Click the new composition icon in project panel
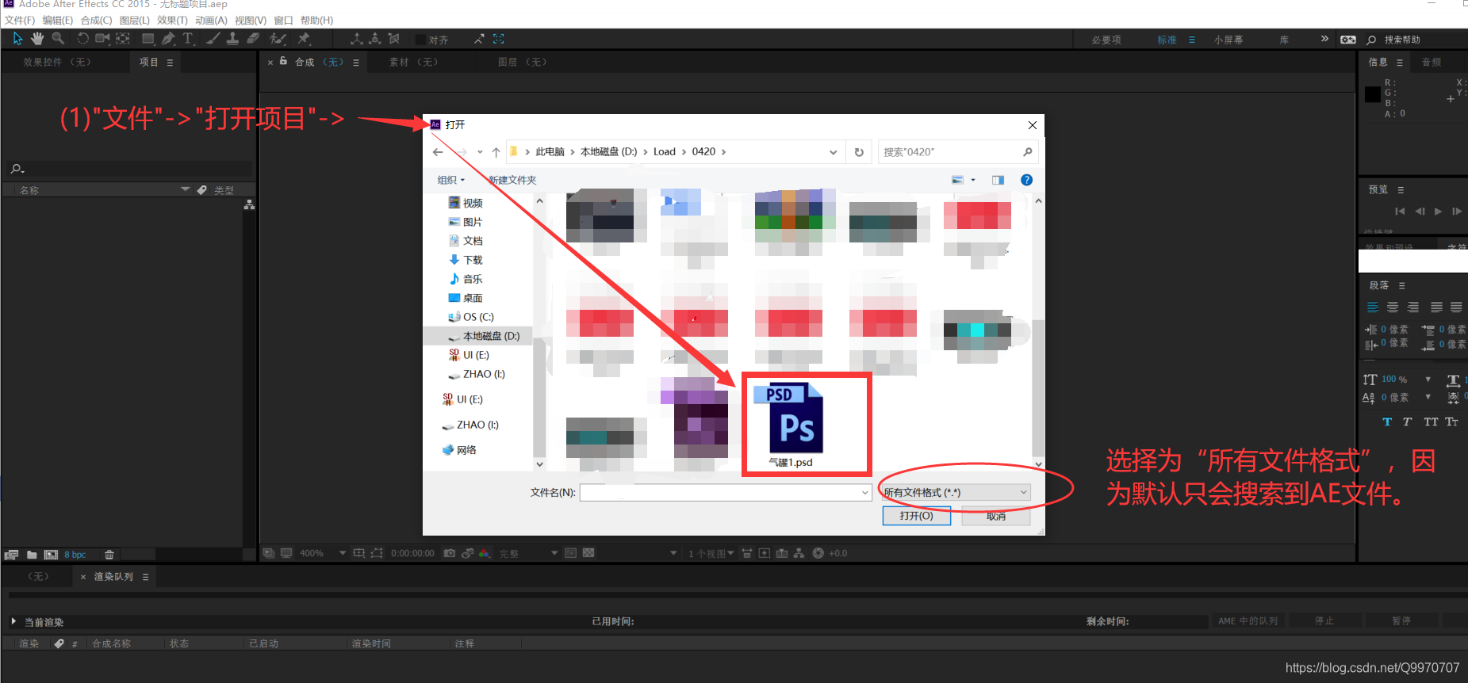The height and width of the screenshot is (683, 1468). click(51, 555)
